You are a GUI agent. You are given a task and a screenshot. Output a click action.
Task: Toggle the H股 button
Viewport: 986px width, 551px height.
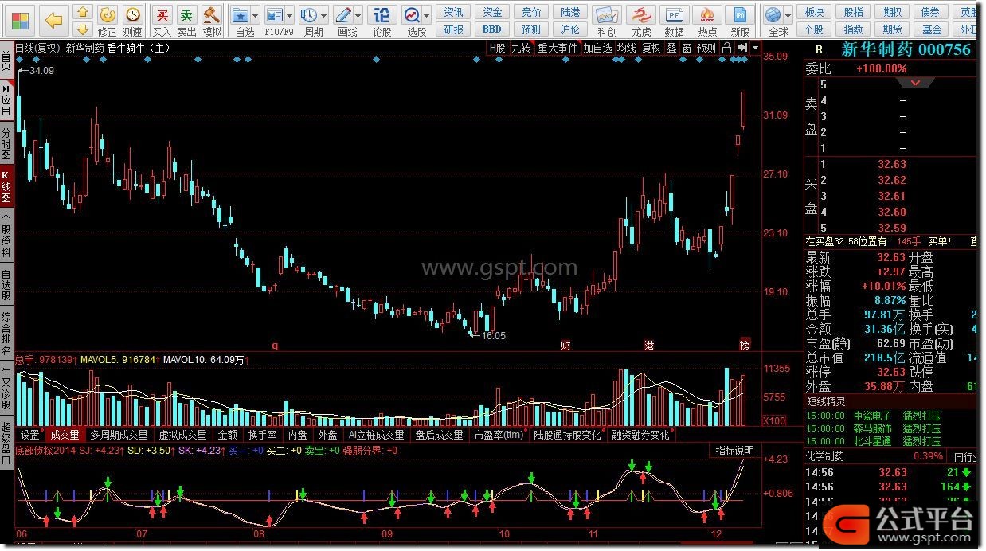pyautogui.click(x=497, y=48)
